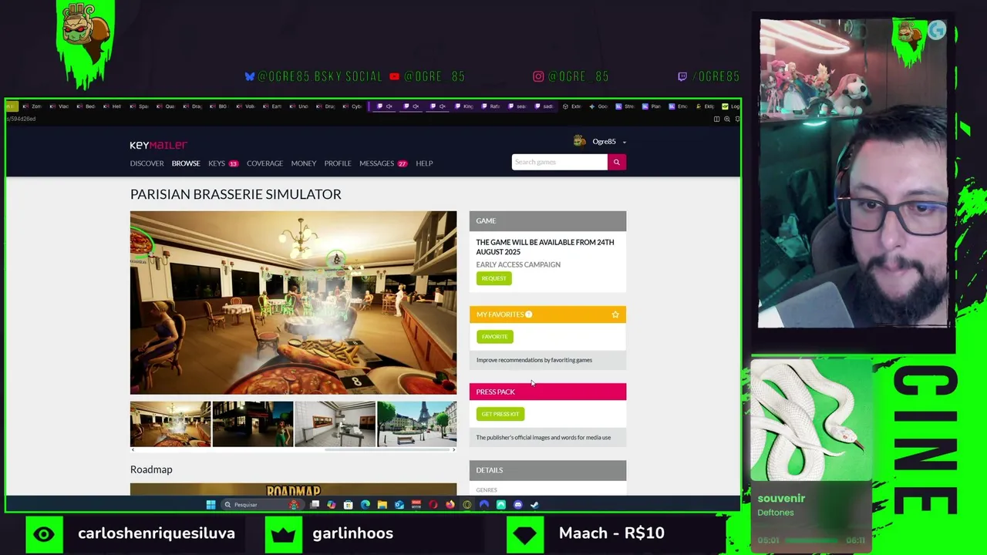Open Steam from the taskbar
The width and height of the screenshot is (987, 555).
click(534, 505)
